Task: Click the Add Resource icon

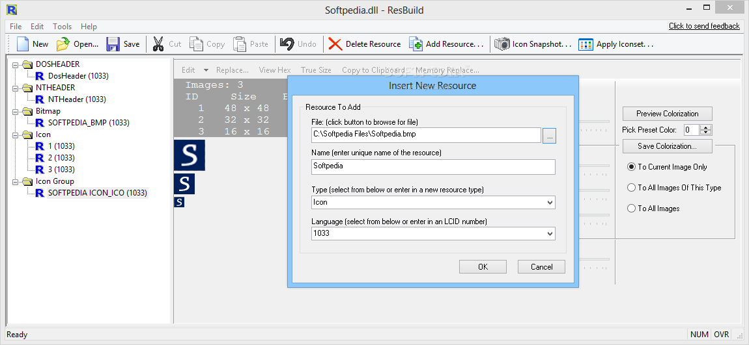Action: pos(416,44)
